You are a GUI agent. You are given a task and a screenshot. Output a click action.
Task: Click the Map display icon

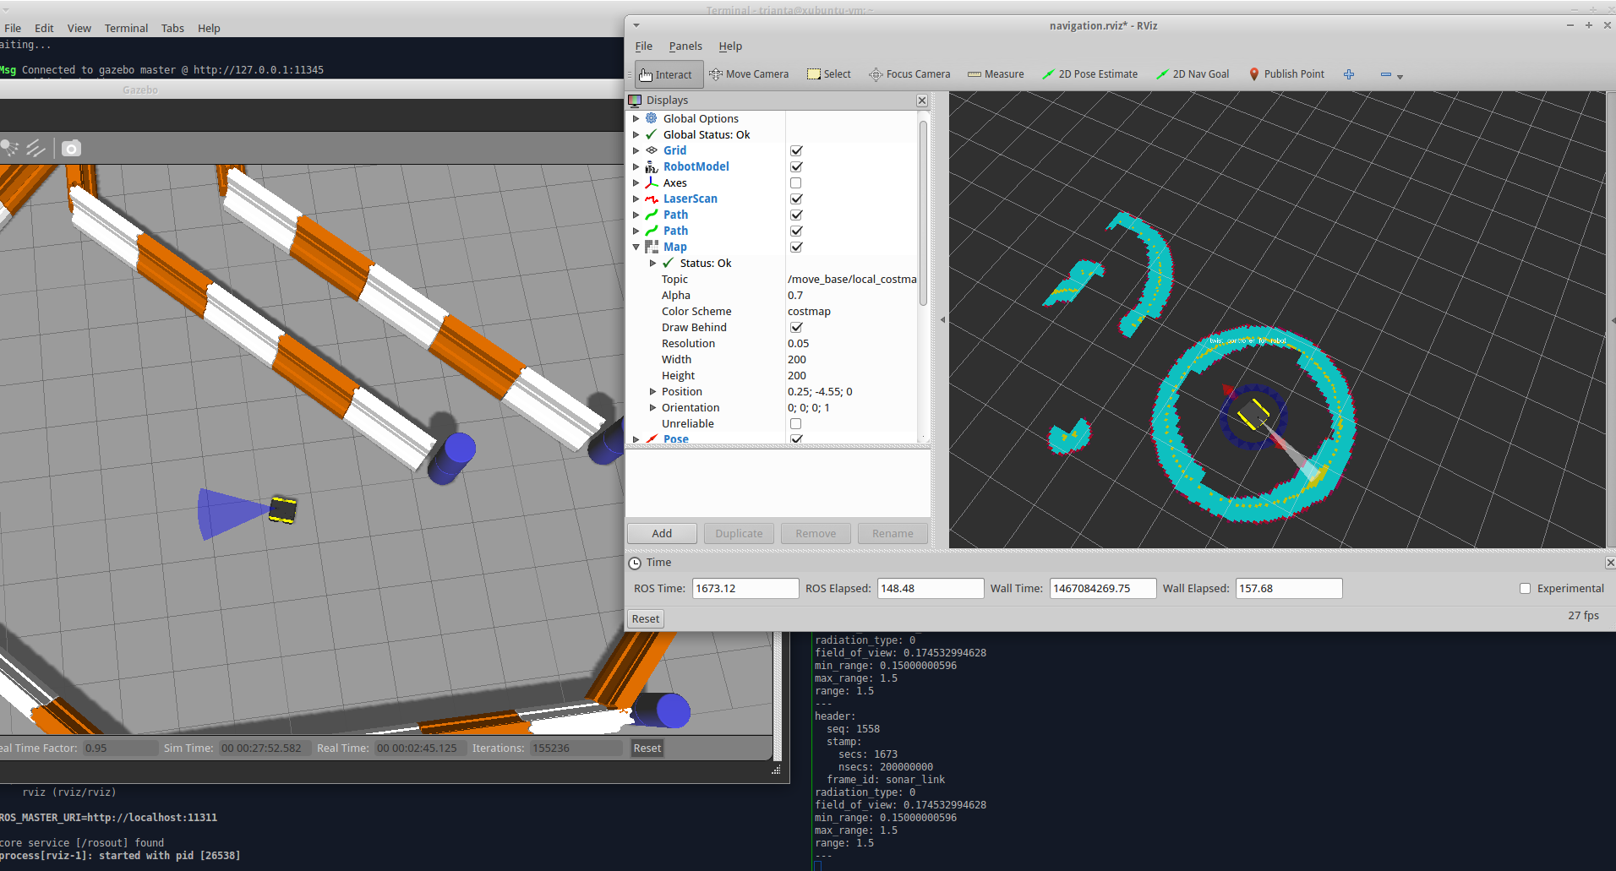coord(652,247)
